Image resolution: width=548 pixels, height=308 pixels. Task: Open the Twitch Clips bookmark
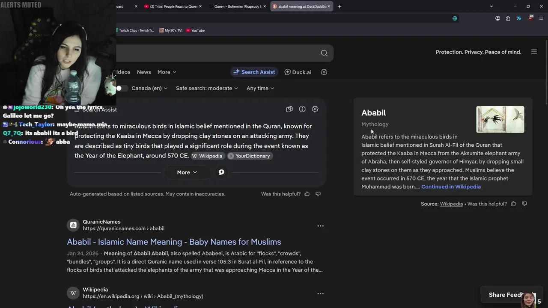134,30
